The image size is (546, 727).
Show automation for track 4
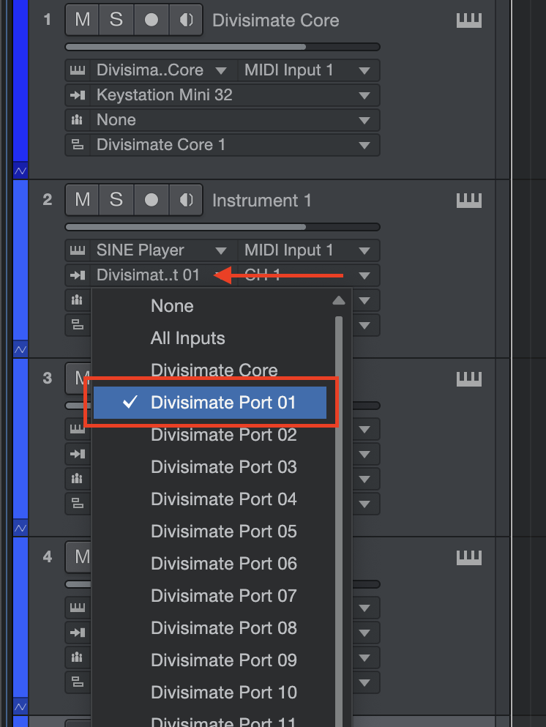click(x=20, y=707)
